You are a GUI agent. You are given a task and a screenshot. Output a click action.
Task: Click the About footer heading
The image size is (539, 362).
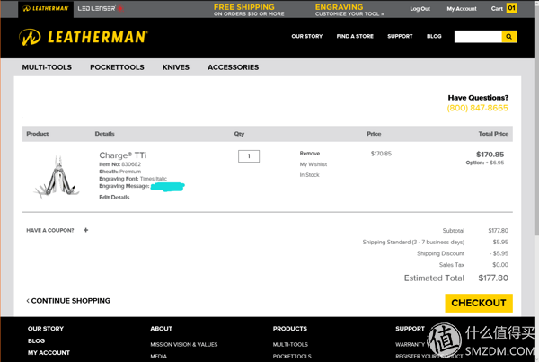point(161,328)
